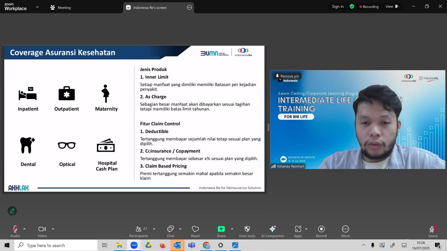
Task: Open the View layout menu
Action: pos(392,6)
